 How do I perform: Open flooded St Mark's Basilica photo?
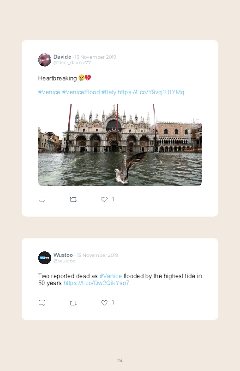[x=120, y=145]
